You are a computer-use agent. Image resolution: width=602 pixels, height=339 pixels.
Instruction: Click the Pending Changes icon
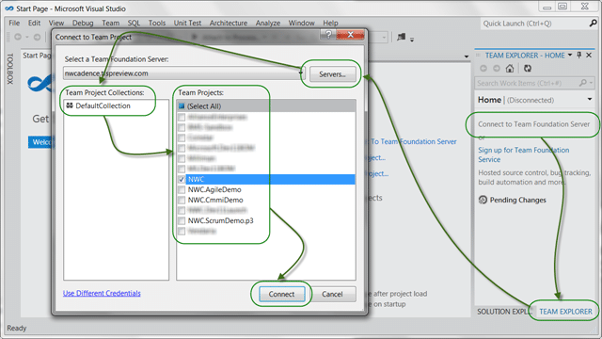tap(483, 200)
